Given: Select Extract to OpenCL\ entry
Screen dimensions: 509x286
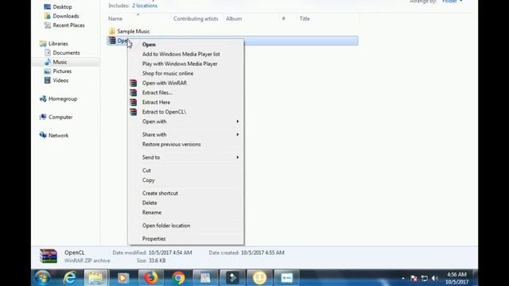Looking at the screenshot, I should coord(164,112).
